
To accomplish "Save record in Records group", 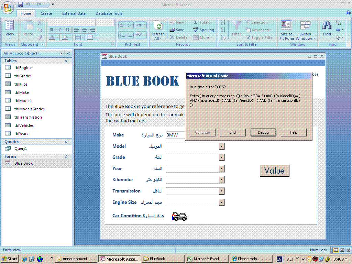I will [177, 30].
